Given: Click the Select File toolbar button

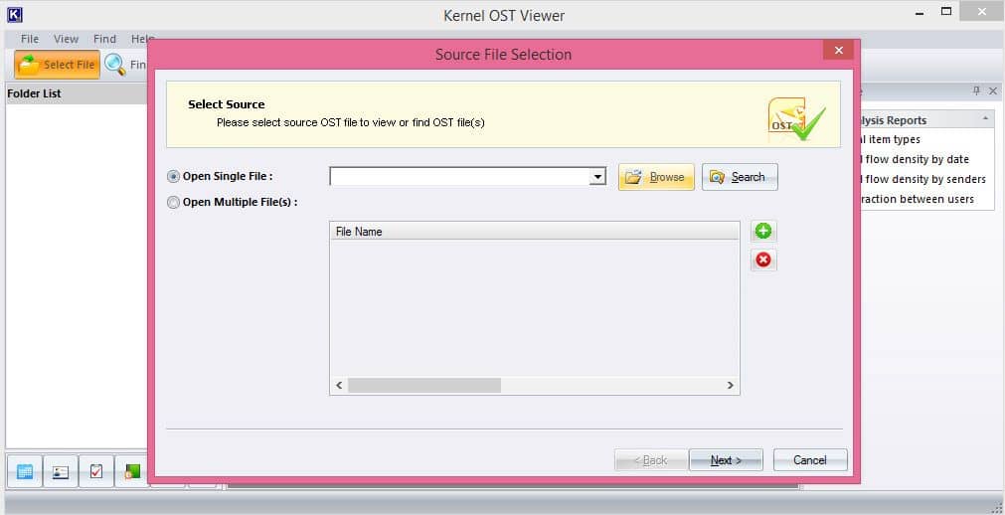Looking at the screenshot, I should click(57, 65).
